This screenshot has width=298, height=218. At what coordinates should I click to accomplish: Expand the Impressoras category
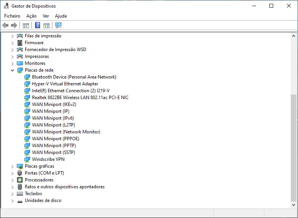tap(12, 56)
